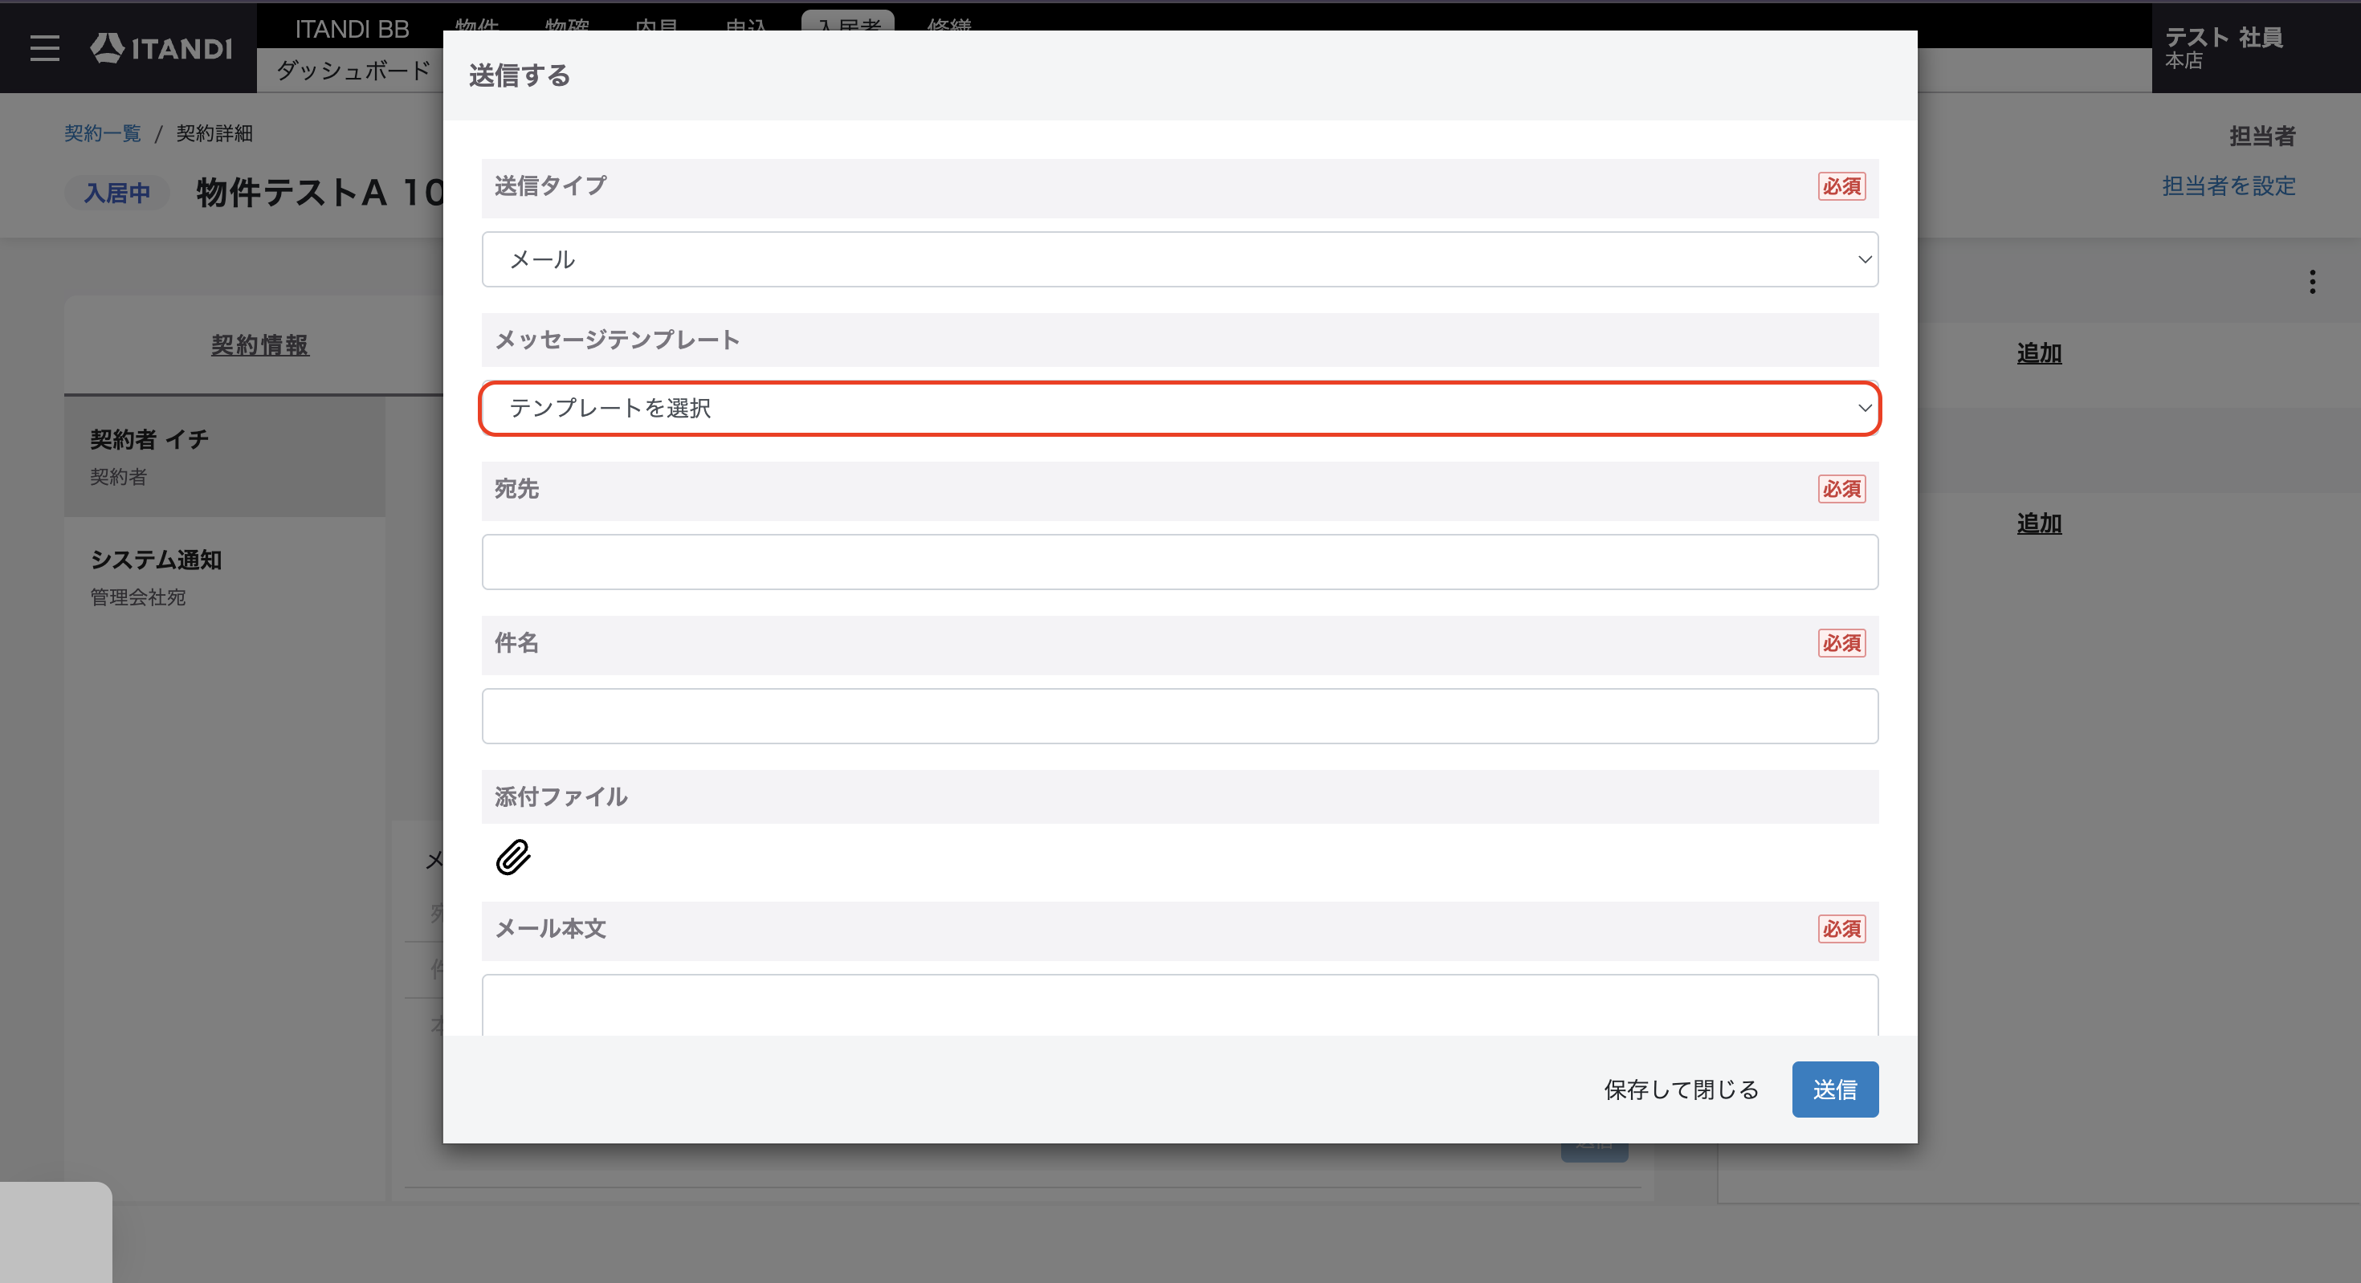Go to 契約一覧 breadcrumb link
Image resolution: width=2361 pixels, height=1283 pixels.
pos(103,133)
